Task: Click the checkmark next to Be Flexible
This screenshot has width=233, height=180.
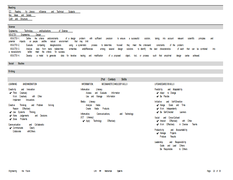Action: tap(158, 96)
